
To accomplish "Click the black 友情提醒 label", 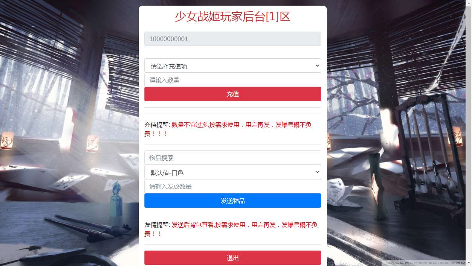I will pos(157,225).
